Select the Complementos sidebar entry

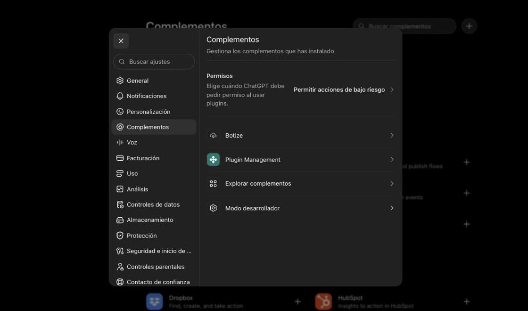point(154,127)
